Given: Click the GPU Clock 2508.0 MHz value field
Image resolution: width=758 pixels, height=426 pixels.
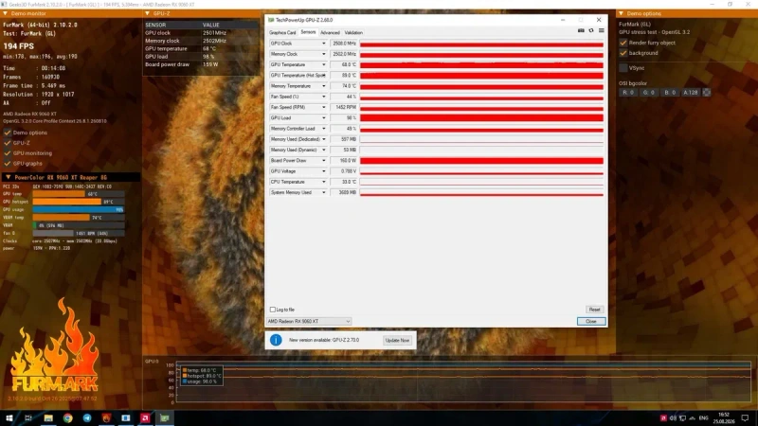Looking at the screenshot, I should click(x=344, y=44).
